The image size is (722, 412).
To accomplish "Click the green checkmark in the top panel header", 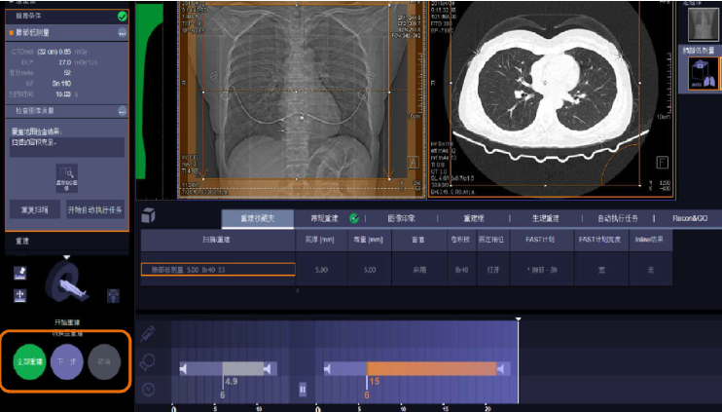I will coord(122,17).
